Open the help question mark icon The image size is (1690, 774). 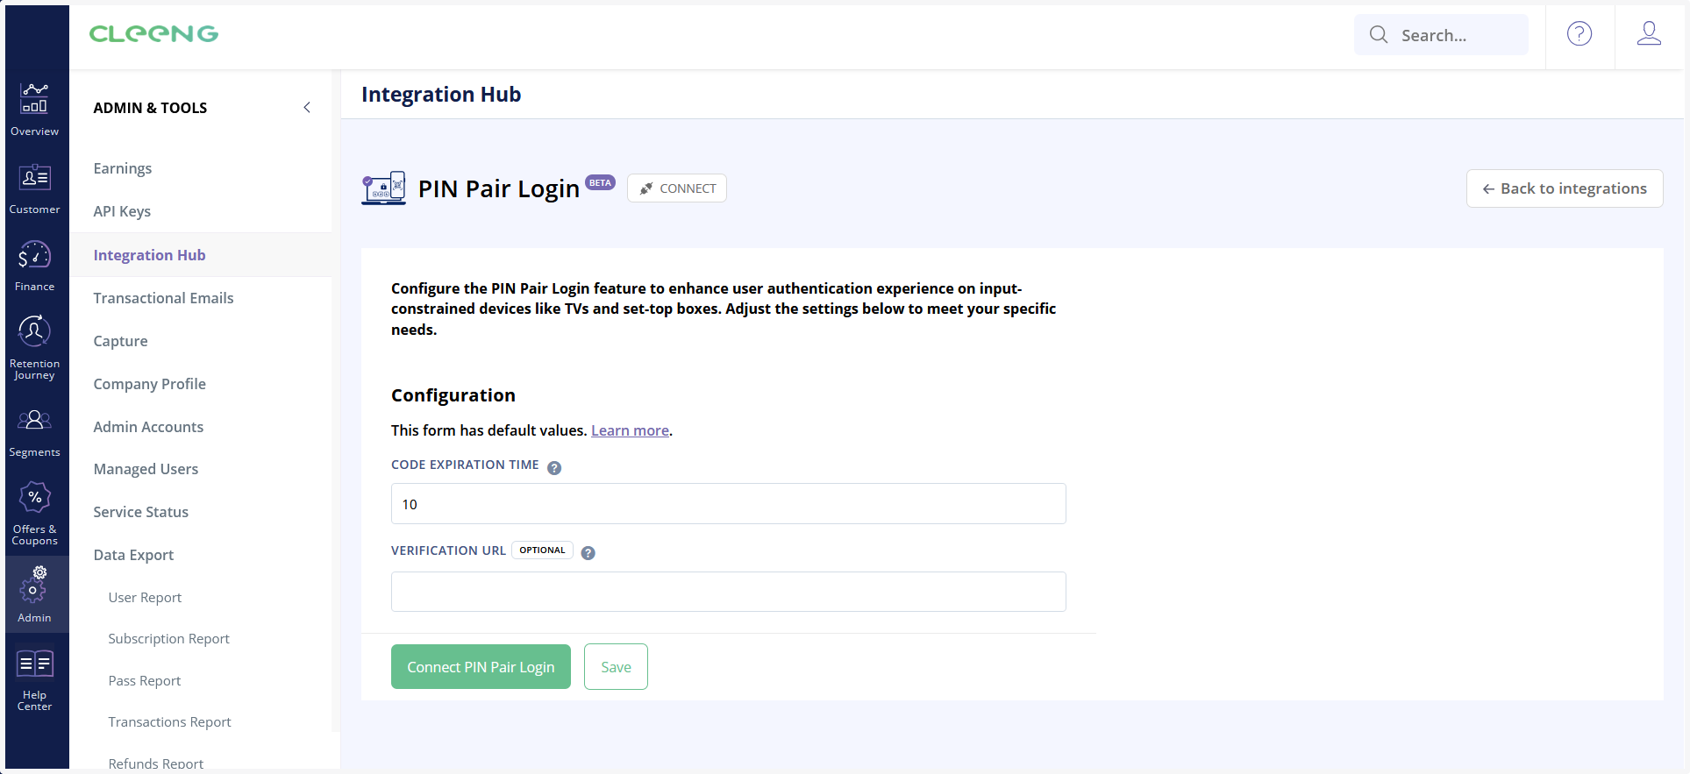(x=1579, y=34)
